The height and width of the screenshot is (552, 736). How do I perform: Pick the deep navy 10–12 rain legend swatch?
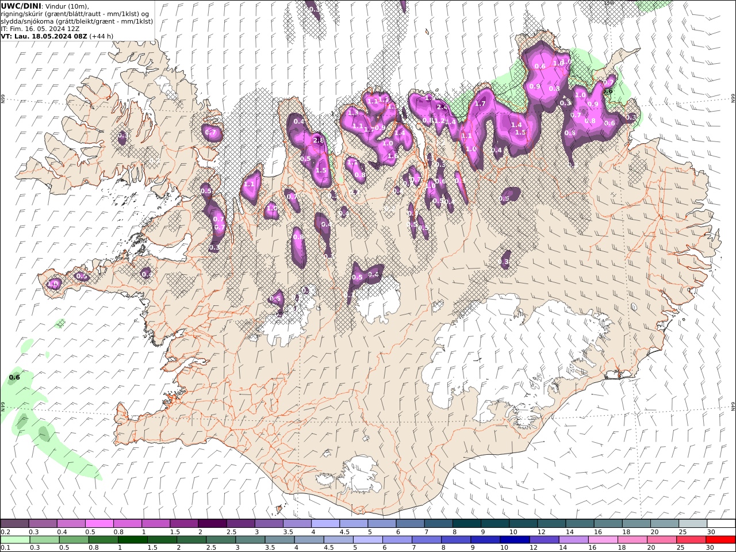515,539
